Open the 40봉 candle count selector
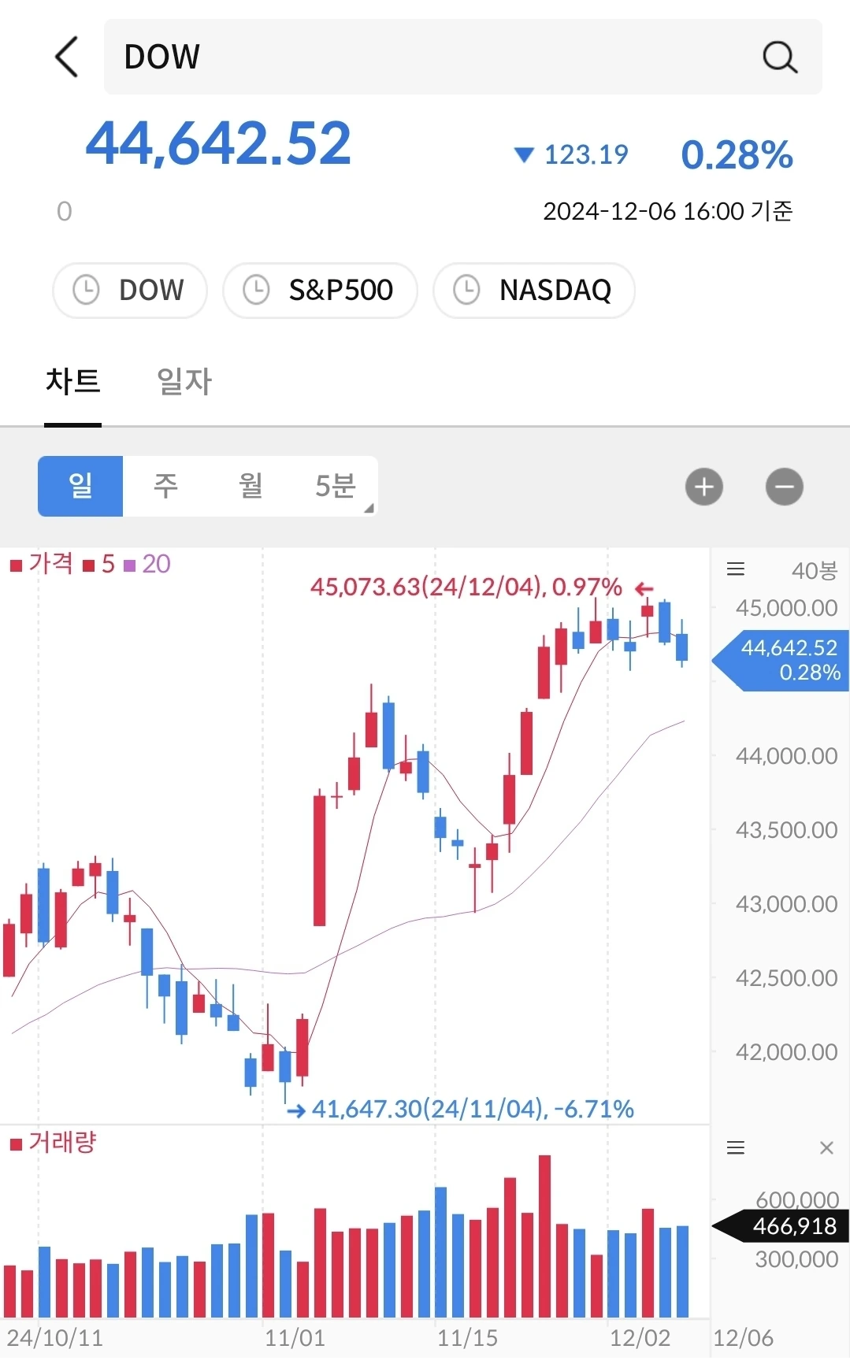The height and width of the screenshot is (1364, 850). tap(814, 570)
